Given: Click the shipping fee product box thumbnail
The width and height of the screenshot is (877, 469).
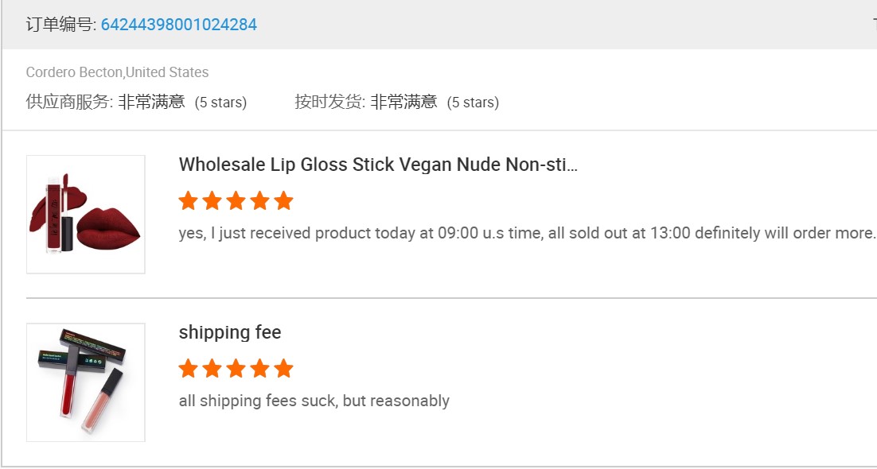Looking at the screenshot, I should (x=85, y=382).
